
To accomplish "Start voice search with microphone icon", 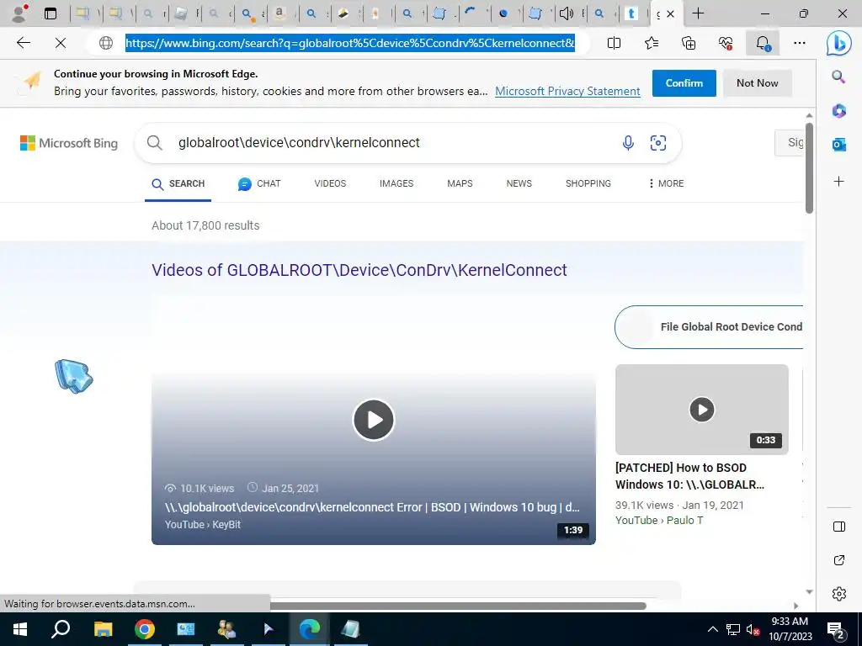I will pyautogui.click(x=628, y=143).
